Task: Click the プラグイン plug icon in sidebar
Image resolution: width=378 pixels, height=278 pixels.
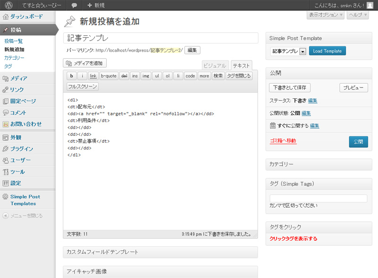Action: (x=6, y=149)
